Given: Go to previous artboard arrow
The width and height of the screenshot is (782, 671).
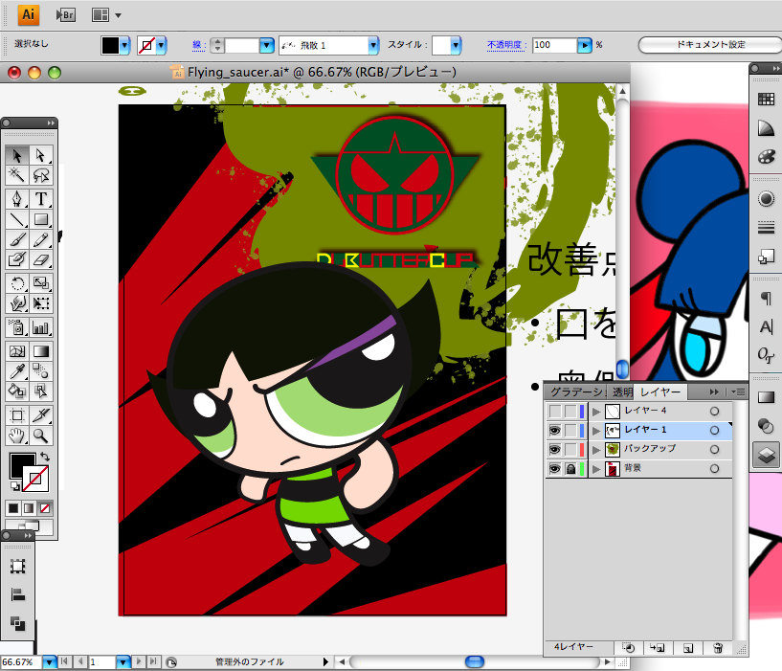Looking at the screenshot, I should (80, 661).
